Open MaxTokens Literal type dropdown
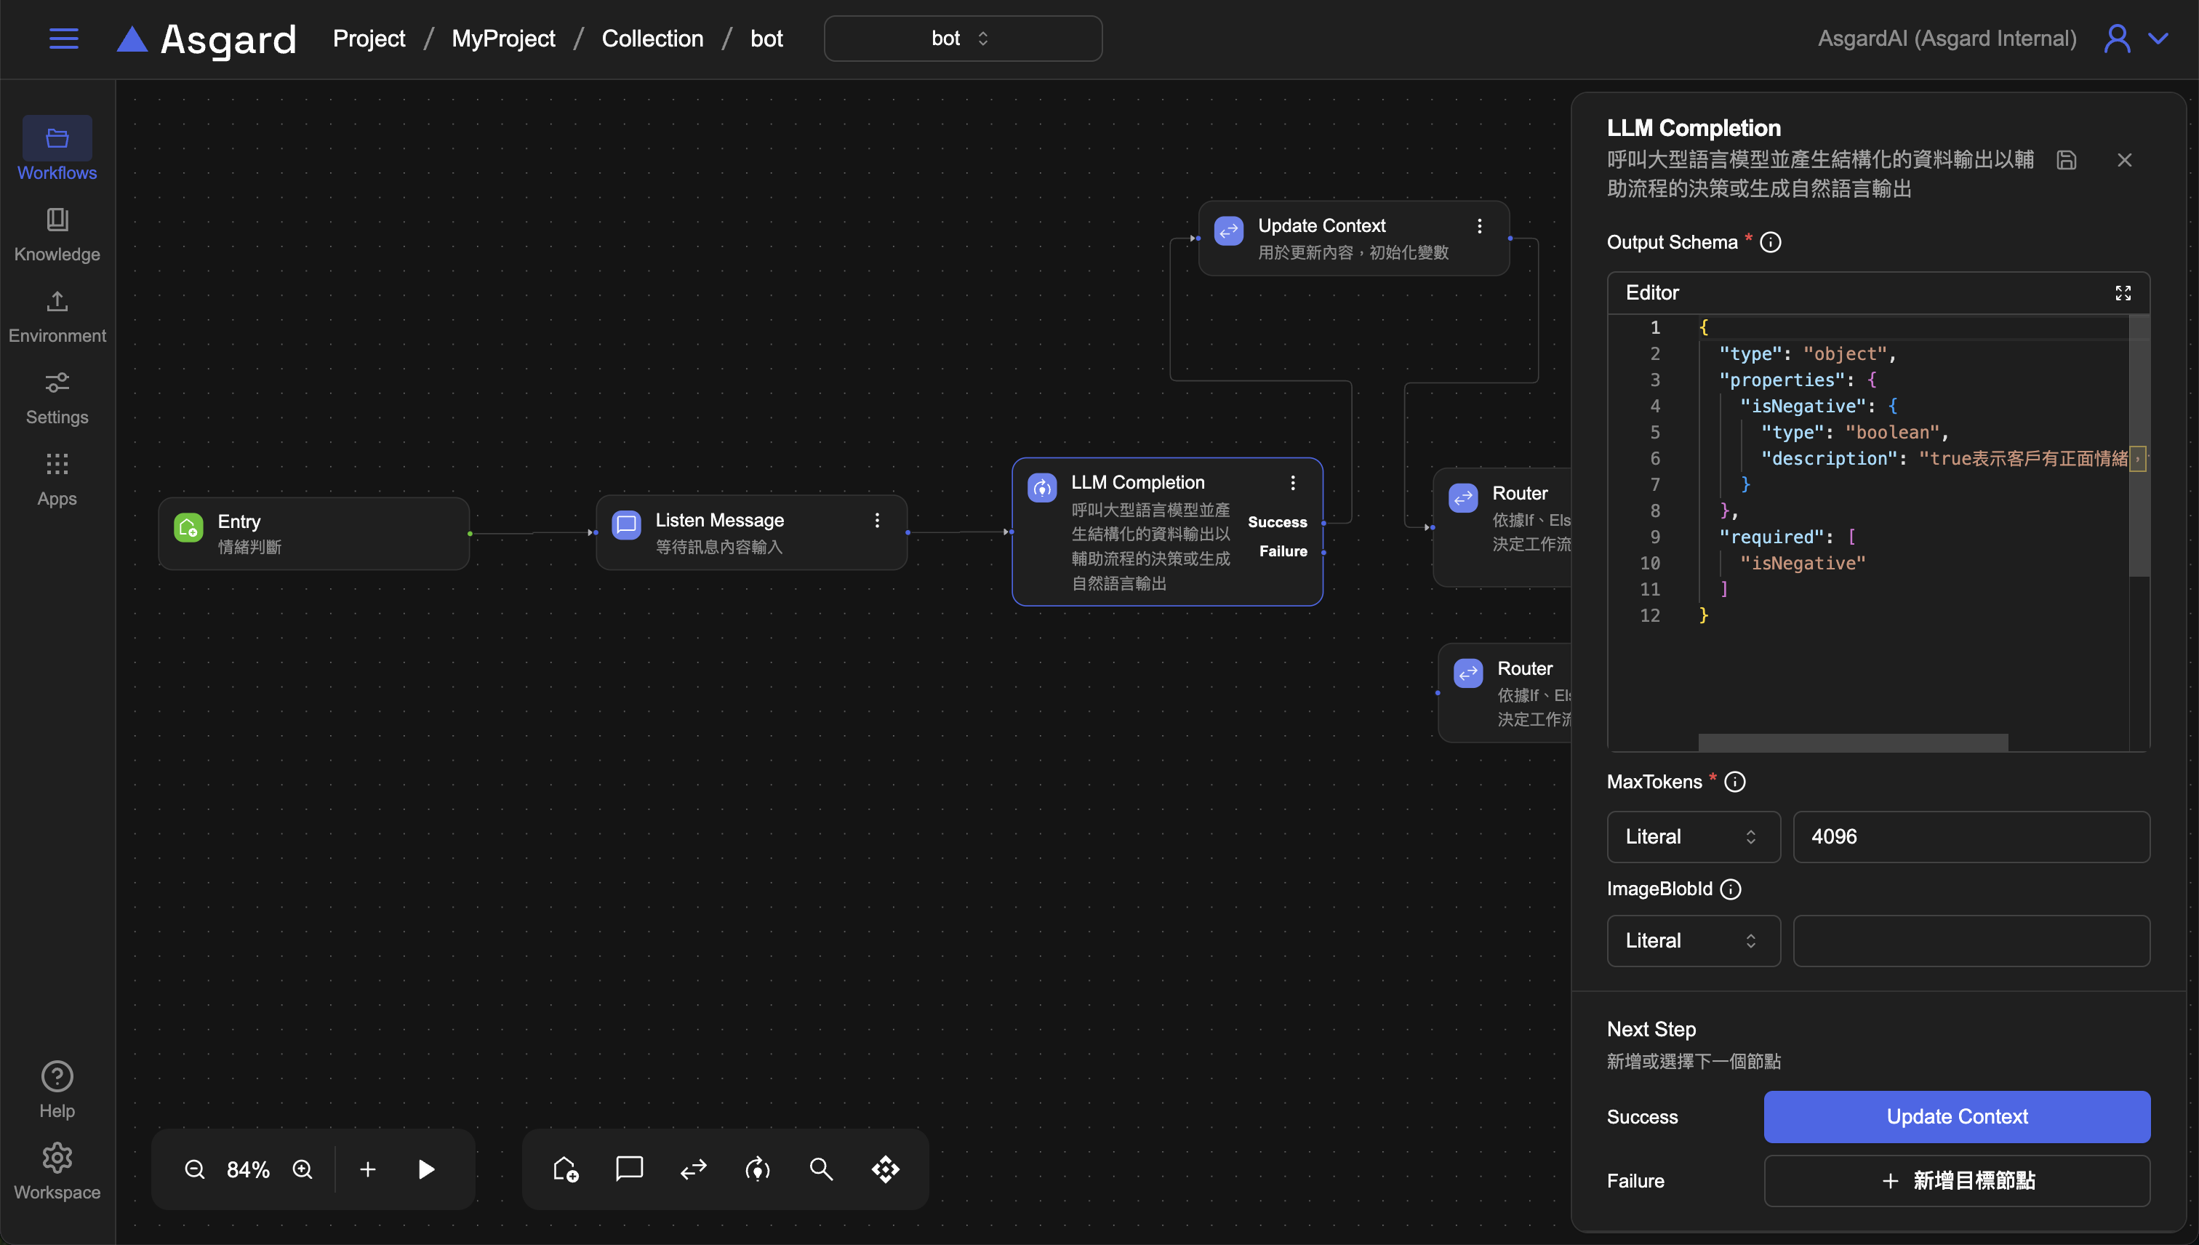 1693,836
